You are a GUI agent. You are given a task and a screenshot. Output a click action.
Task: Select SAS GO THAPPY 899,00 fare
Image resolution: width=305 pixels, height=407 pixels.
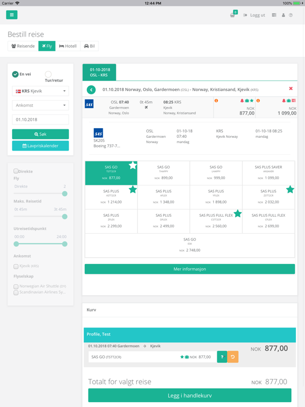pos(164,173)
